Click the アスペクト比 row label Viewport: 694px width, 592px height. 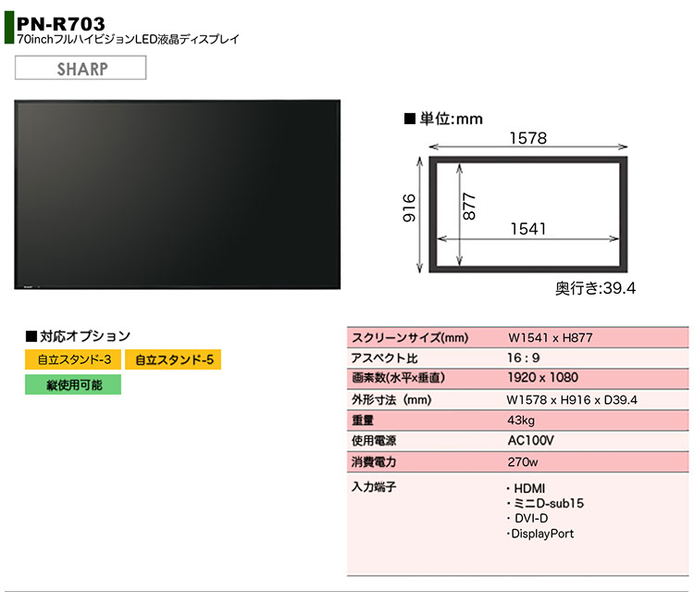tap(384, 358)
